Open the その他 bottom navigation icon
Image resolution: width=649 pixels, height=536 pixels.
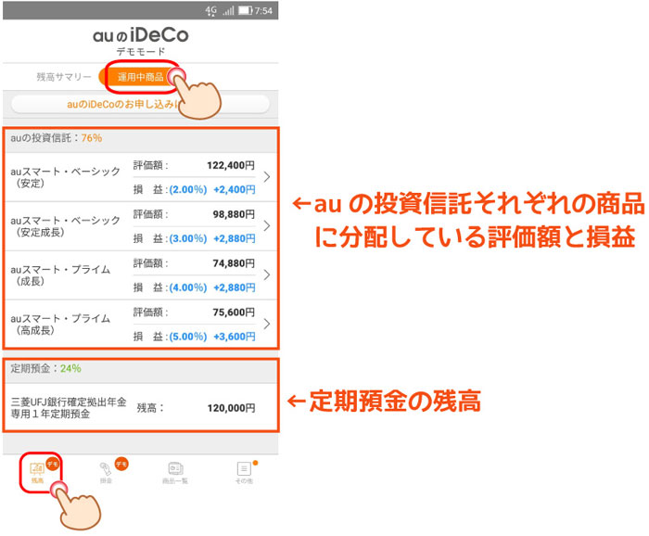[x=244, y=473]
